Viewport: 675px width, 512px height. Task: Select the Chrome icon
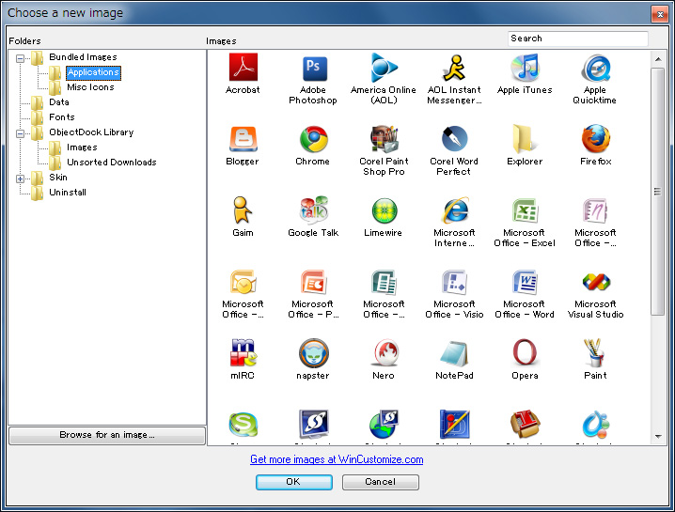click(x=314, y=139)
